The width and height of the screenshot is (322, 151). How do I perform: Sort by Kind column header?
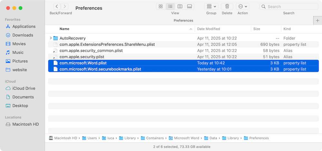[x=287, y=29]
